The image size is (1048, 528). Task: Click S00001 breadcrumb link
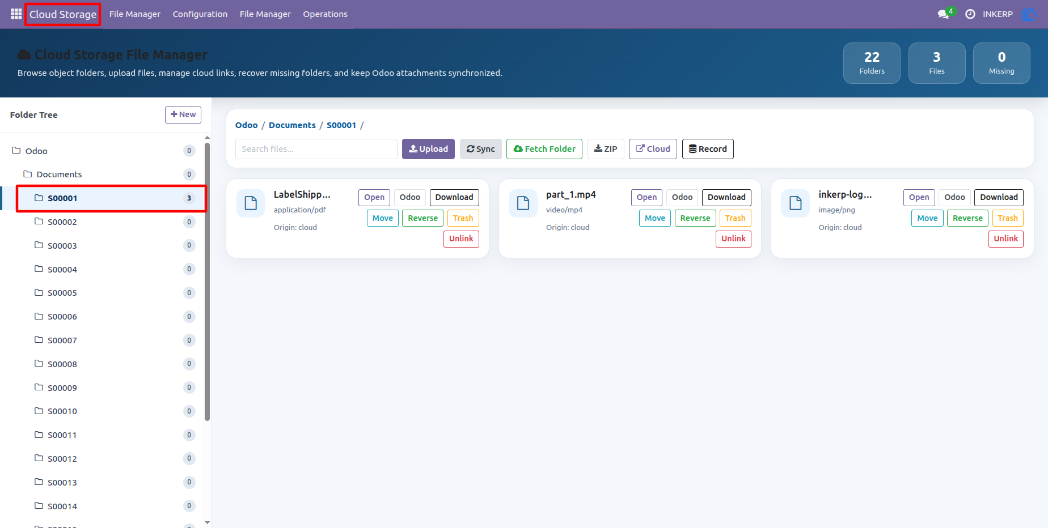(x=341, y=125)
